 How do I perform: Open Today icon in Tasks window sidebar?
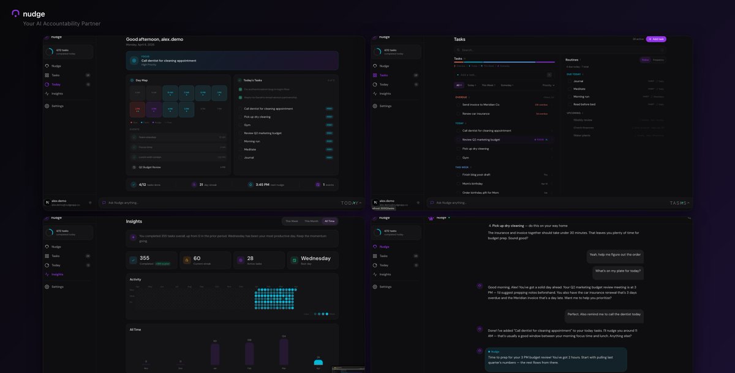(375, 84)
